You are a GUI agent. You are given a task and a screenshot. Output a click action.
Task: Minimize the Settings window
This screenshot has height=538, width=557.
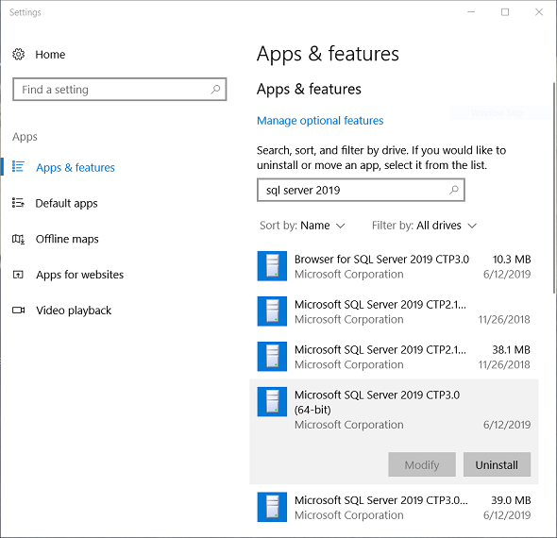[471, 12]
